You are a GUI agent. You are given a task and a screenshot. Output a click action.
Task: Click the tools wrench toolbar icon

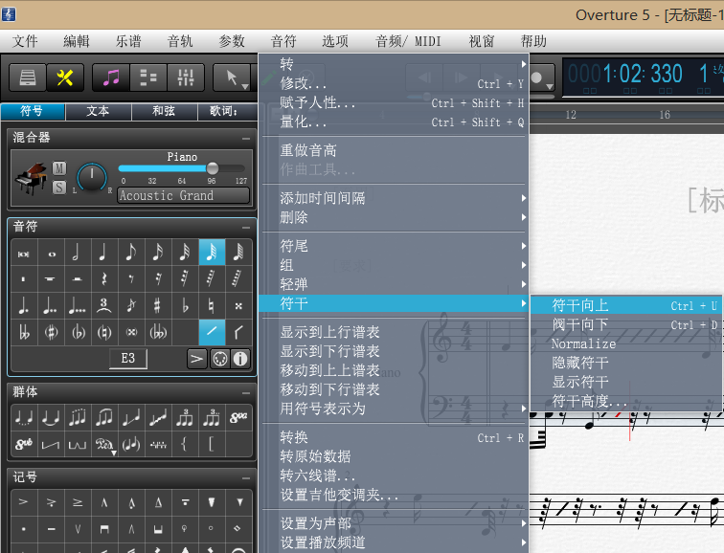(65, 77)
